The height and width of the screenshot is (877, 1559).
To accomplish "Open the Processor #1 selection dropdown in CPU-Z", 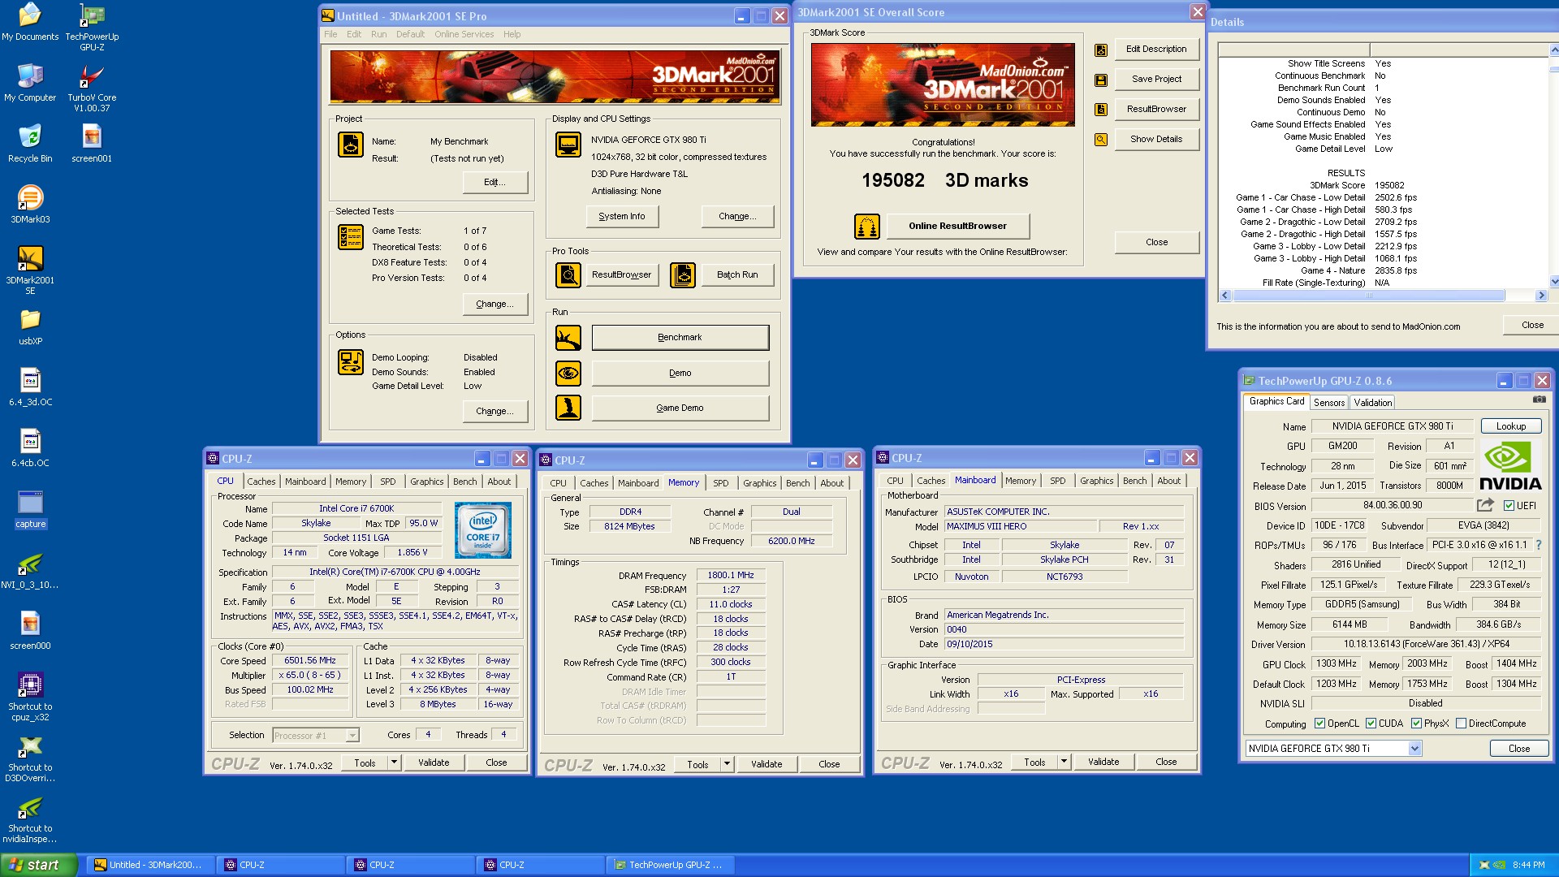I will (x=352, y=736).
